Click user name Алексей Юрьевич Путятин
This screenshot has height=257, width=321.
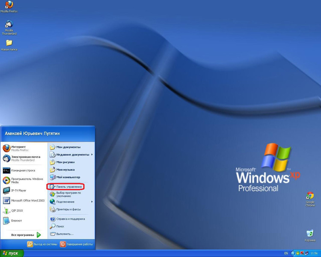[x=32, y=133]
